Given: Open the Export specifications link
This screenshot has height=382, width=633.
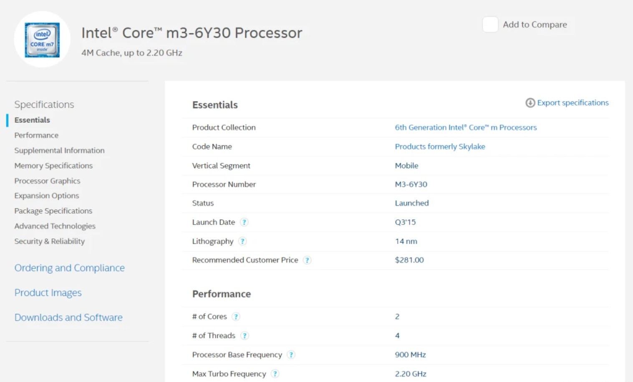Looking at the screenshot, I should [x=572, y=103].
